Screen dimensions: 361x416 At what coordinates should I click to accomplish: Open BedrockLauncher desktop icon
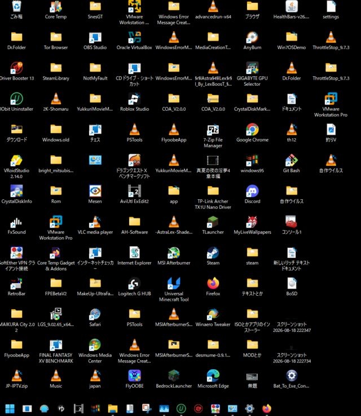[174, 376]
